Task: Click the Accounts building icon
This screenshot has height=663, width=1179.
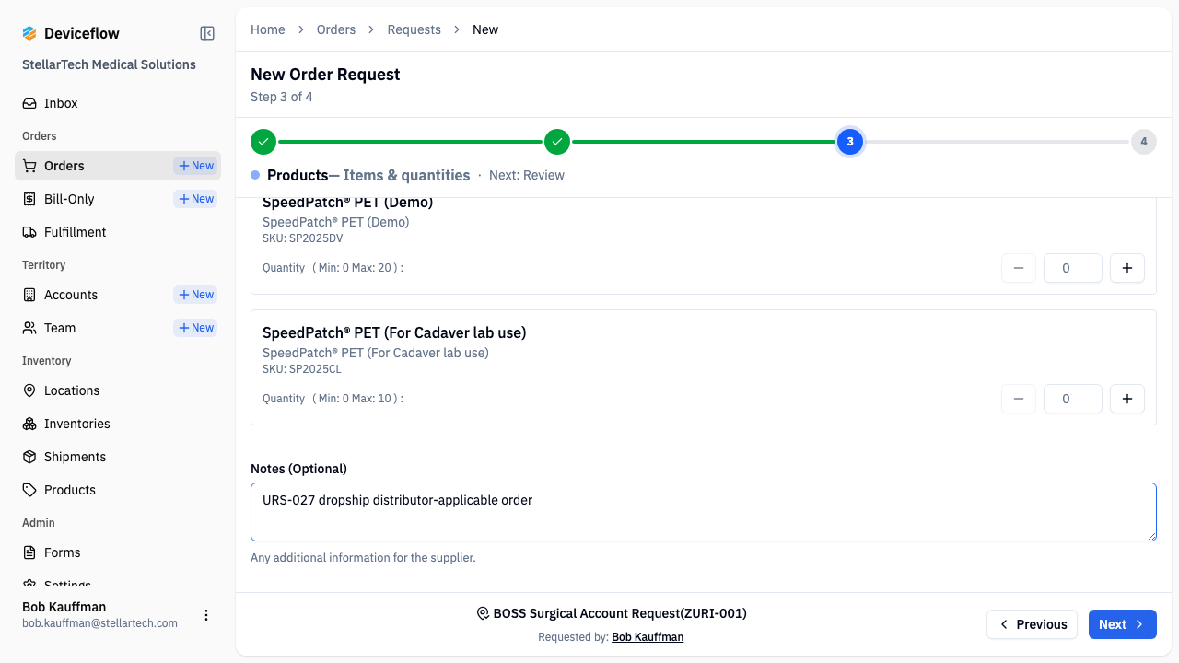Action: (29, 295)
